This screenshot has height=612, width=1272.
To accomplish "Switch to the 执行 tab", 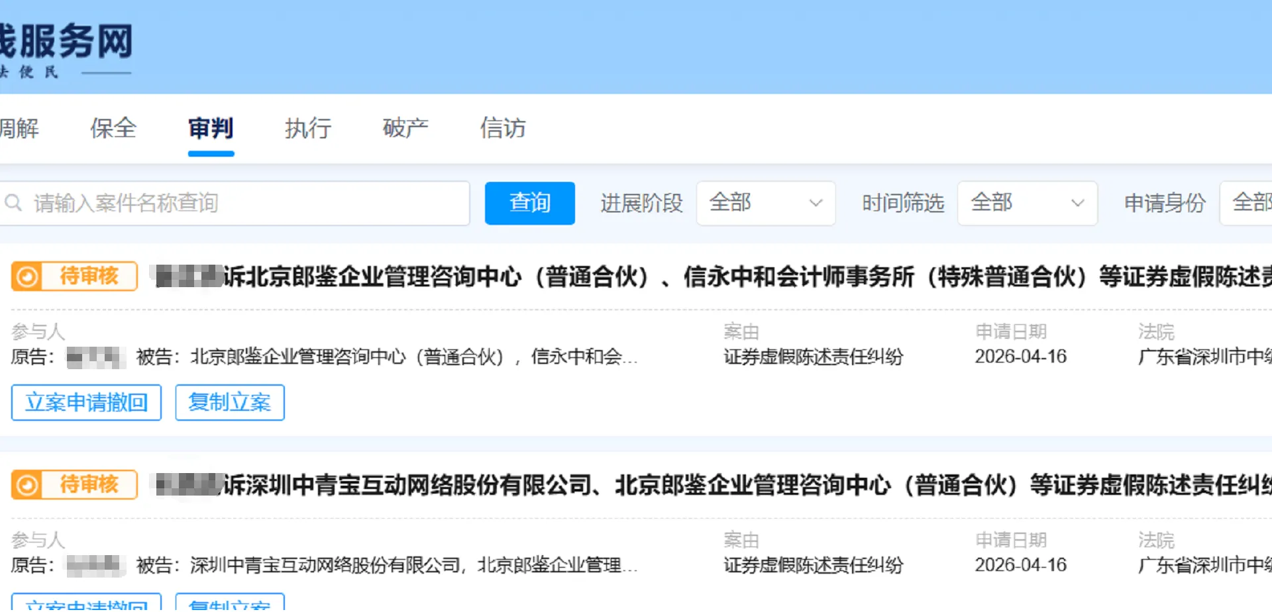I will [308, 128].
